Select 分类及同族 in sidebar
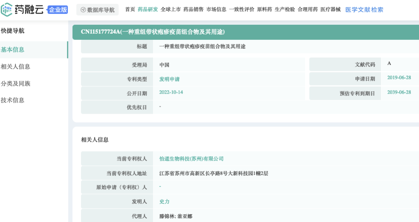The height and width of the screenshot is (222, 419). point(16,84)
